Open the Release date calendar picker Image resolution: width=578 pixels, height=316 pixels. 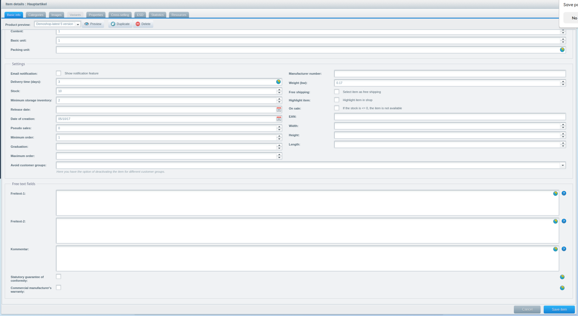click(279, 109)
